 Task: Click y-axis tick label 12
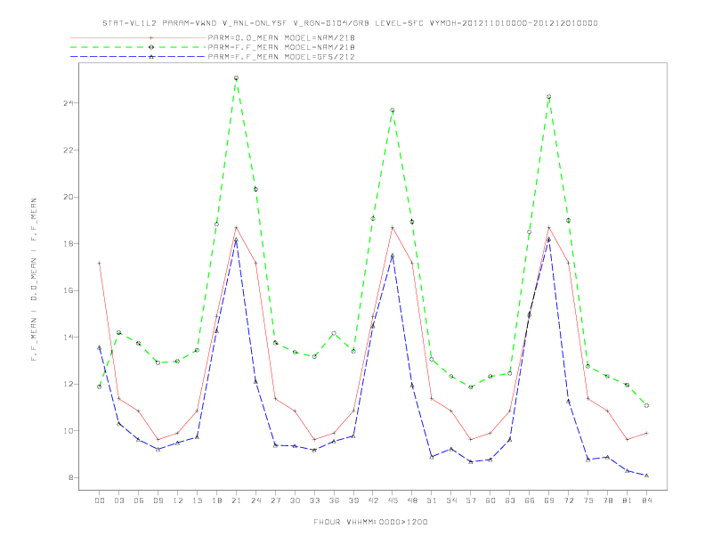pyautogui.click(x=69, y=384)
